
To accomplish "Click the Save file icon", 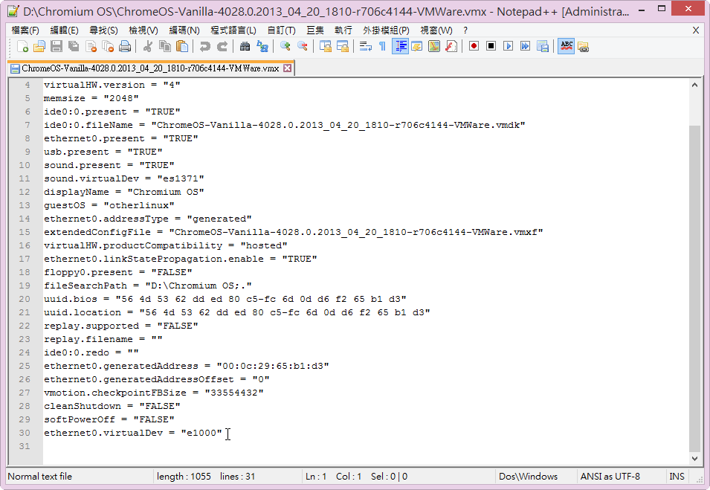I will 57,46.
